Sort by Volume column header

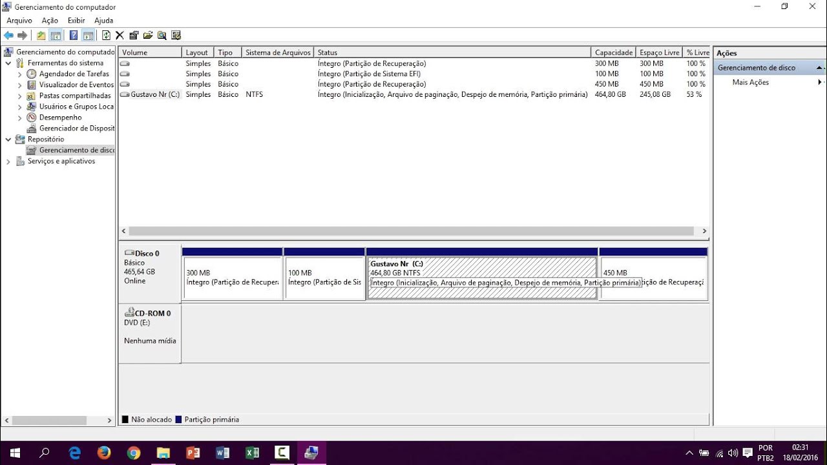point(150,52)
